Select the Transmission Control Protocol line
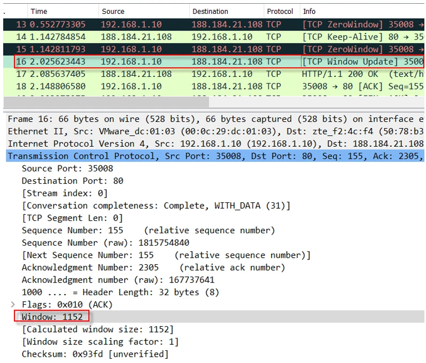This screenshot has height=363, width=426. pyautogui.click(x=214, y=156)
